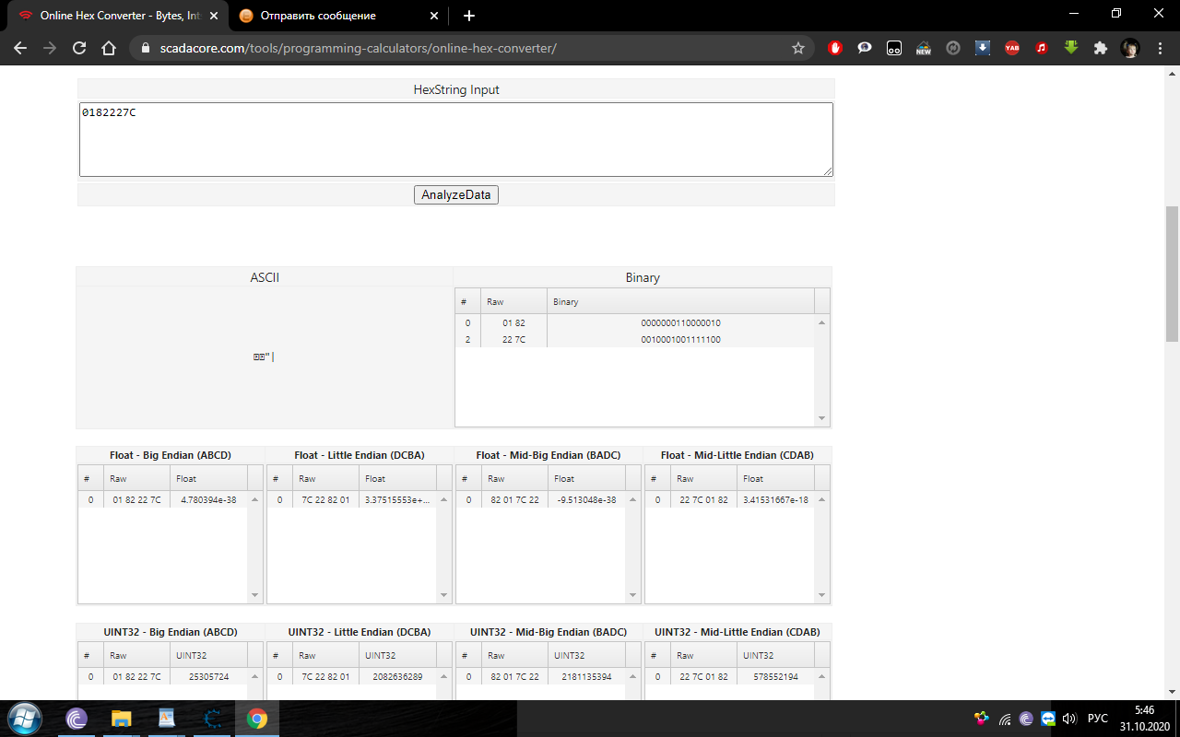The width and height of the screenshot is (1180, 737).
Task: View site security lock info
Action: pos(145,48)
